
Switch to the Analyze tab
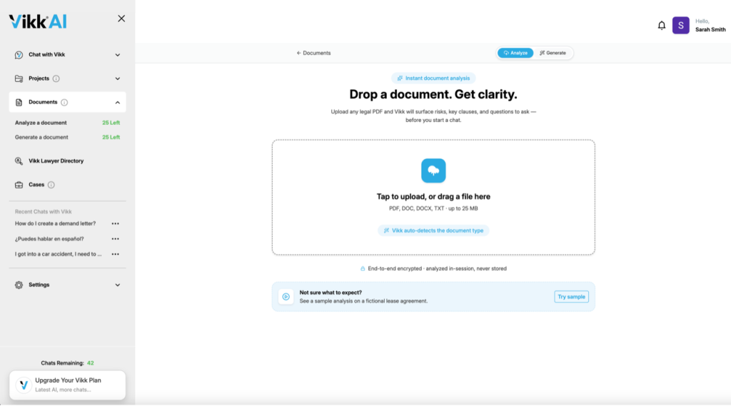[x=515, y=53]
